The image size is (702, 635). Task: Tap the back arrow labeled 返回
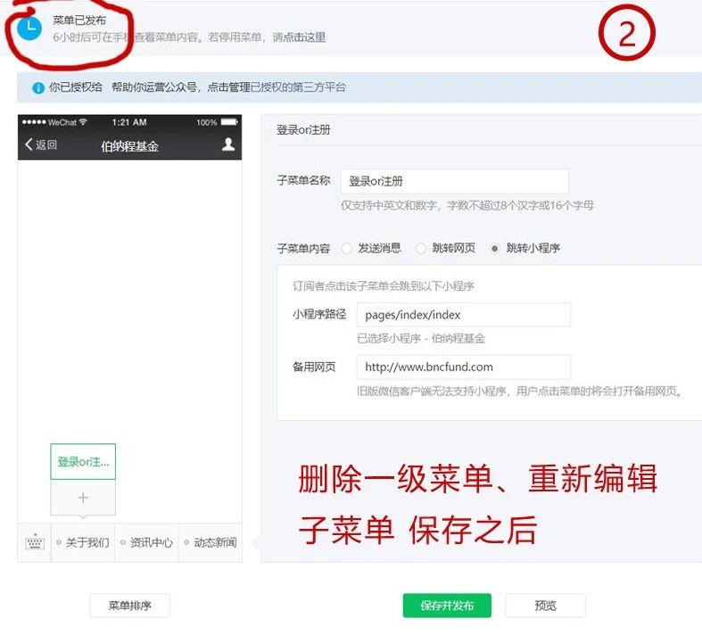(41, 144)
